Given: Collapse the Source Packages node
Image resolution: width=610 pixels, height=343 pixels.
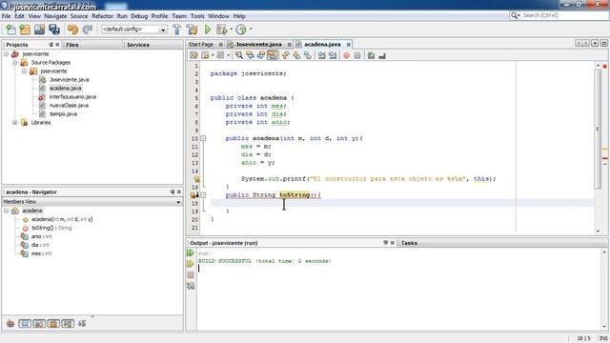Looking at the screenshot, I should [x=15, y=63].
